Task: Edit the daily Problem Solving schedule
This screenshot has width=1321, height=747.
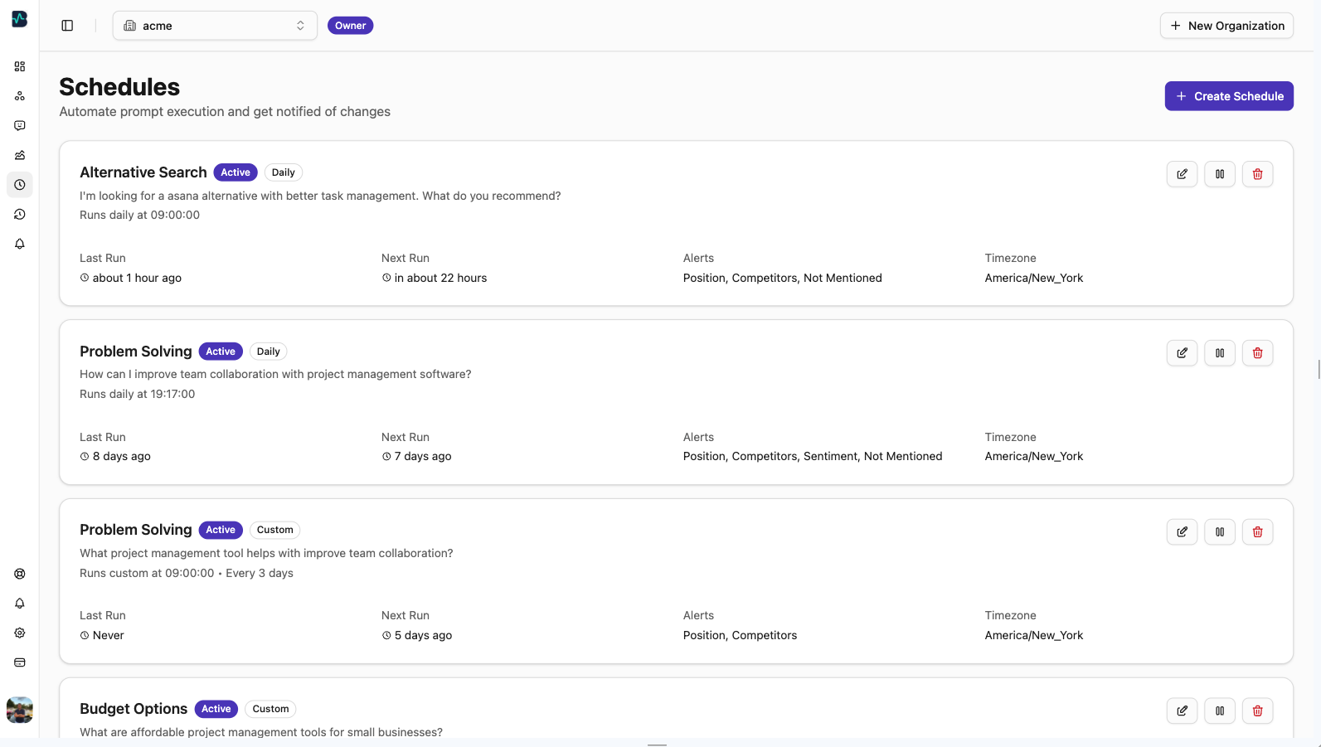Action: pos(1182,353)
